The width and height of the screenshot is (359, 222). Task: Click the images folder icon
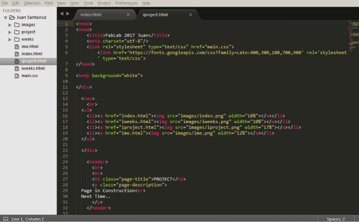17,25
